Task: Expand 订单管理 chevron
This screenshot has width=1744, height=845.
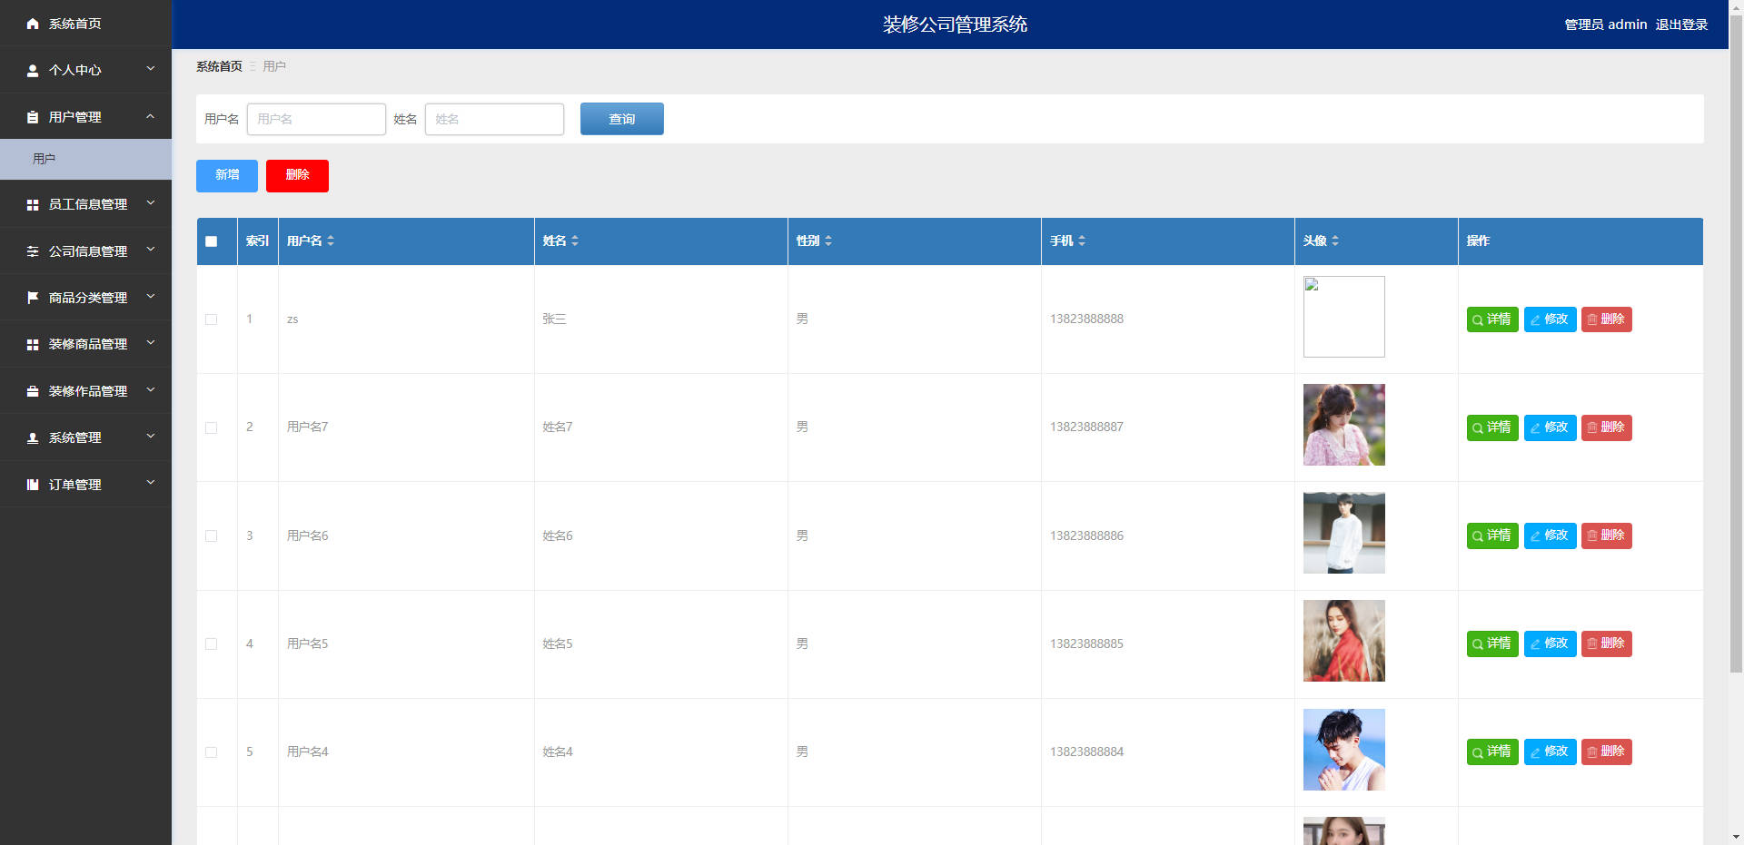Action: [151, 483]
